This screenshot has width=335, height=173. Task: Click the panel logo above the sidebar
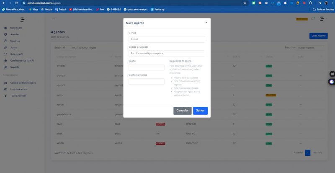click(22, 19)
